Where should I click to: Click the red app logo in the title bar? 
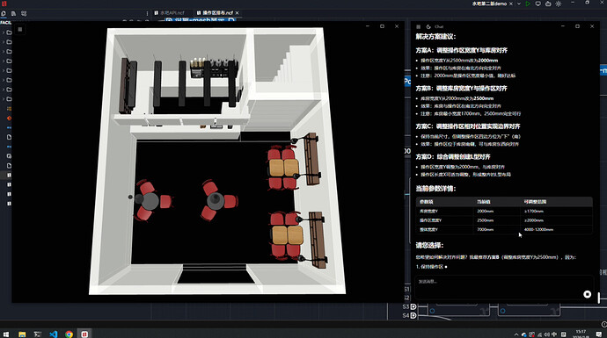pos(4,4)
